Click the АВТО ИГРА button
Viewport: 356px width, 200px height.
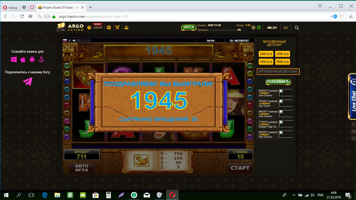click(82, 168)
